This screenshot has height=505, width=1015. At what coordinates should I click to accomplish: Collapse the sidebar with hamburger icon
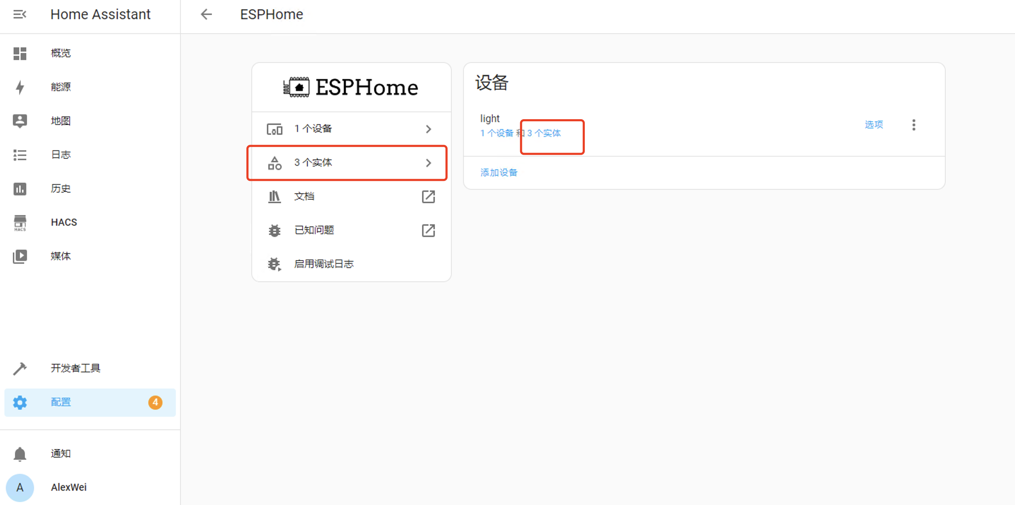(x=19, y=14)
